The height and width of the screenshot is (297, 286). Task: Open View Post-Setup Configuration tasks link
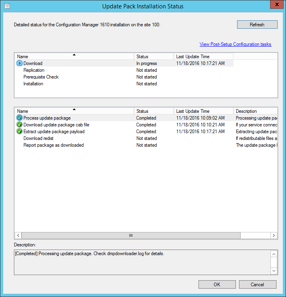pos(235,44)
